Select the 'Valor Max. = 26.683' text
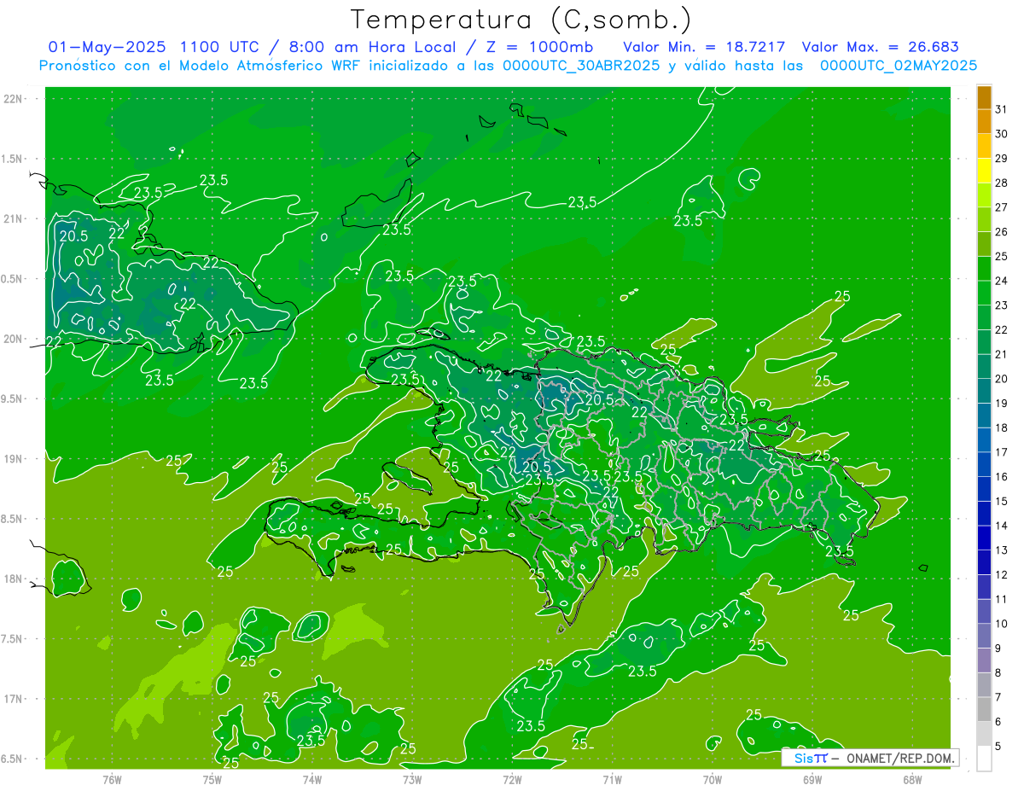The width and height of the screenshot is (1024, 791). point(881,47)
